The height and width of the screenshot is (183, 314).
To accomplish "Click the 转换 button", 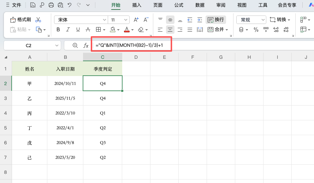I will (280, 20).
